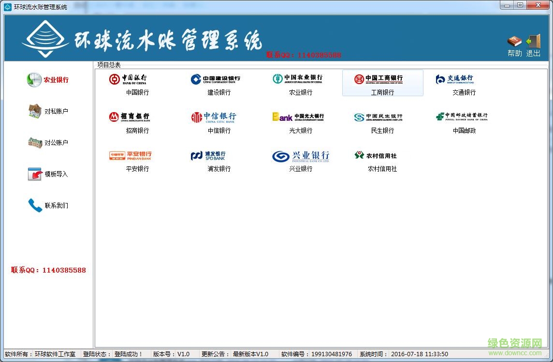The height and width of the screenshot is (362, 553).
Task: Click the blue phone 联系我们 icon
Action: (x=35, y=205)
